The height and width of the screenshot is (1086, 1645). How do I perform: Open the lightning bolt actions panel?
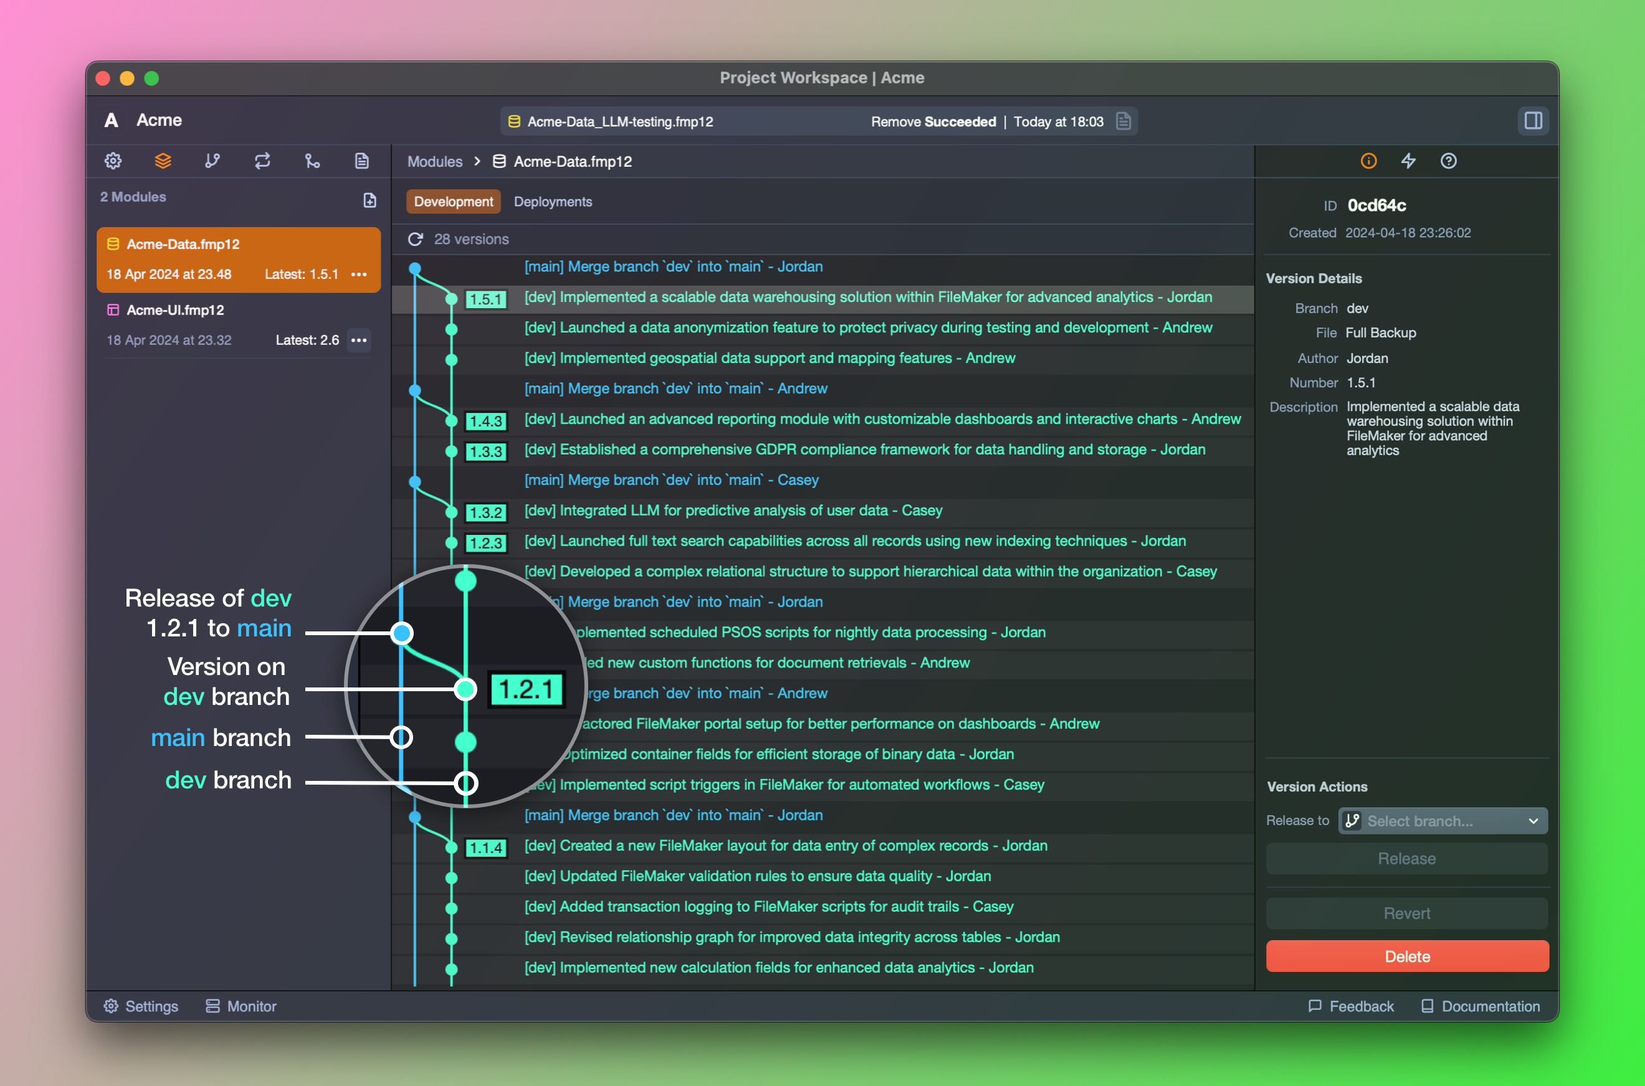coord(1408,161)
